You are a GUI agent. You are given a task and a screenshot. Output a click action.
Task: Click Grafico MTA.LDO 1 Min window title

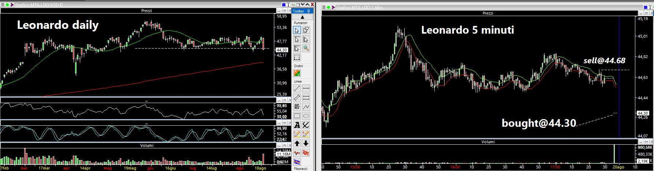coord(360,7)
